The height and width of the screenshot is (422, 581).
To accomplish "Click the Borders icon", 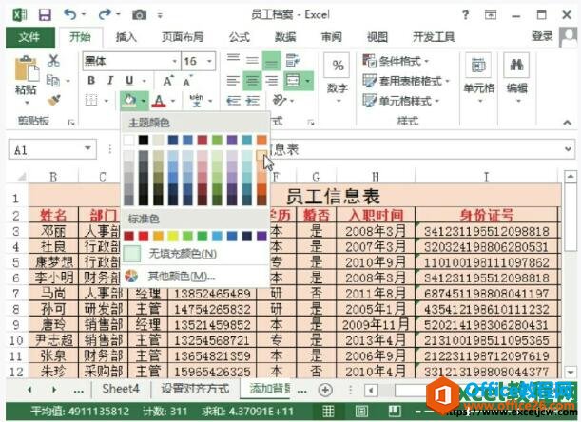I will tap(91, 100).
